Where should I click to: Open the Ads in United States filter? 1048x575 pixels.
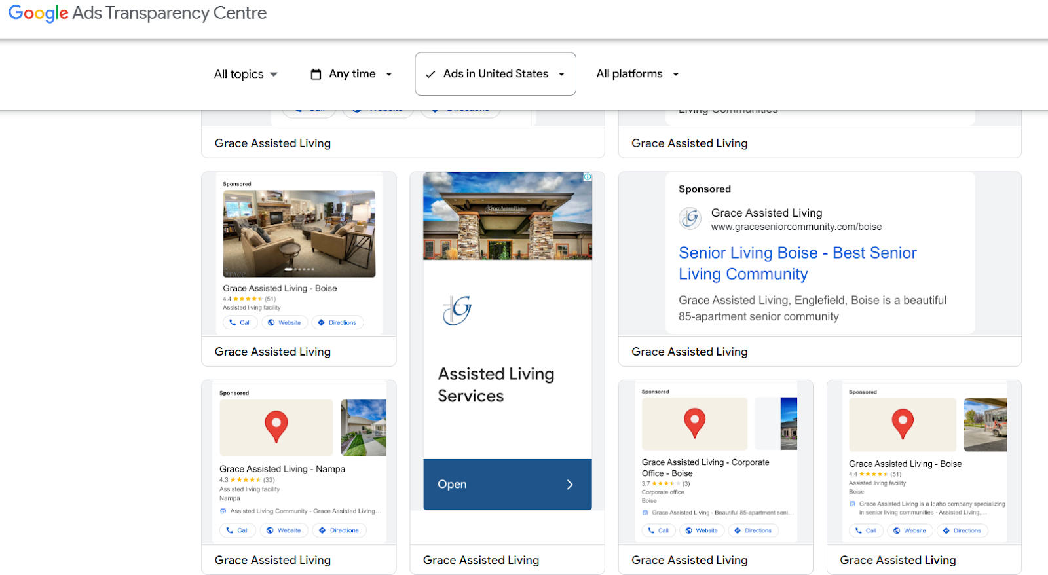tap(495, 74)
